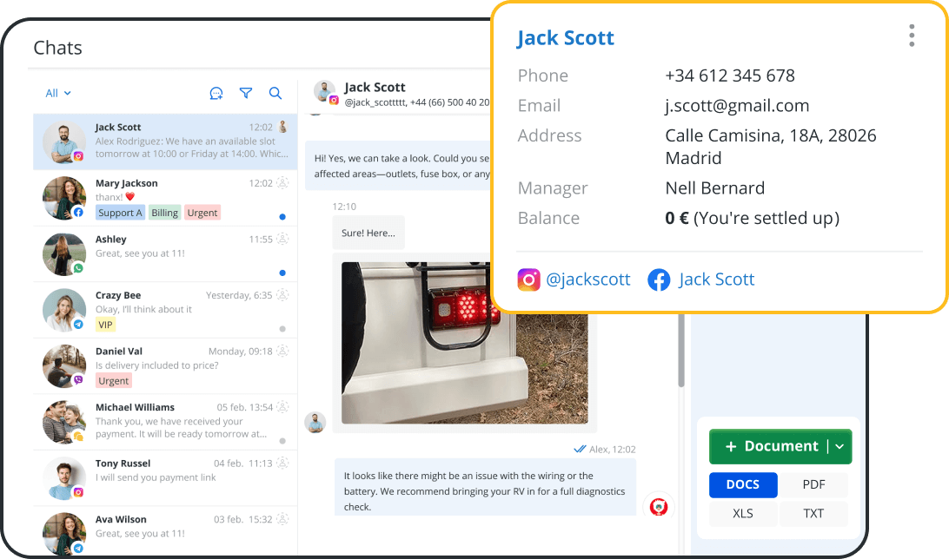Click the Facebook icon next to Jack Scott
The image size is (949, 559).
click(659, 279)
